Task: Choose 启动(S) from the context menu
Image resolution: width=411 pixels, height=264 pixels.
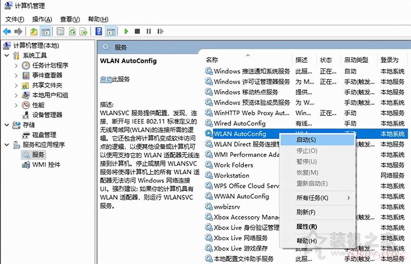Action: (306, 140)
